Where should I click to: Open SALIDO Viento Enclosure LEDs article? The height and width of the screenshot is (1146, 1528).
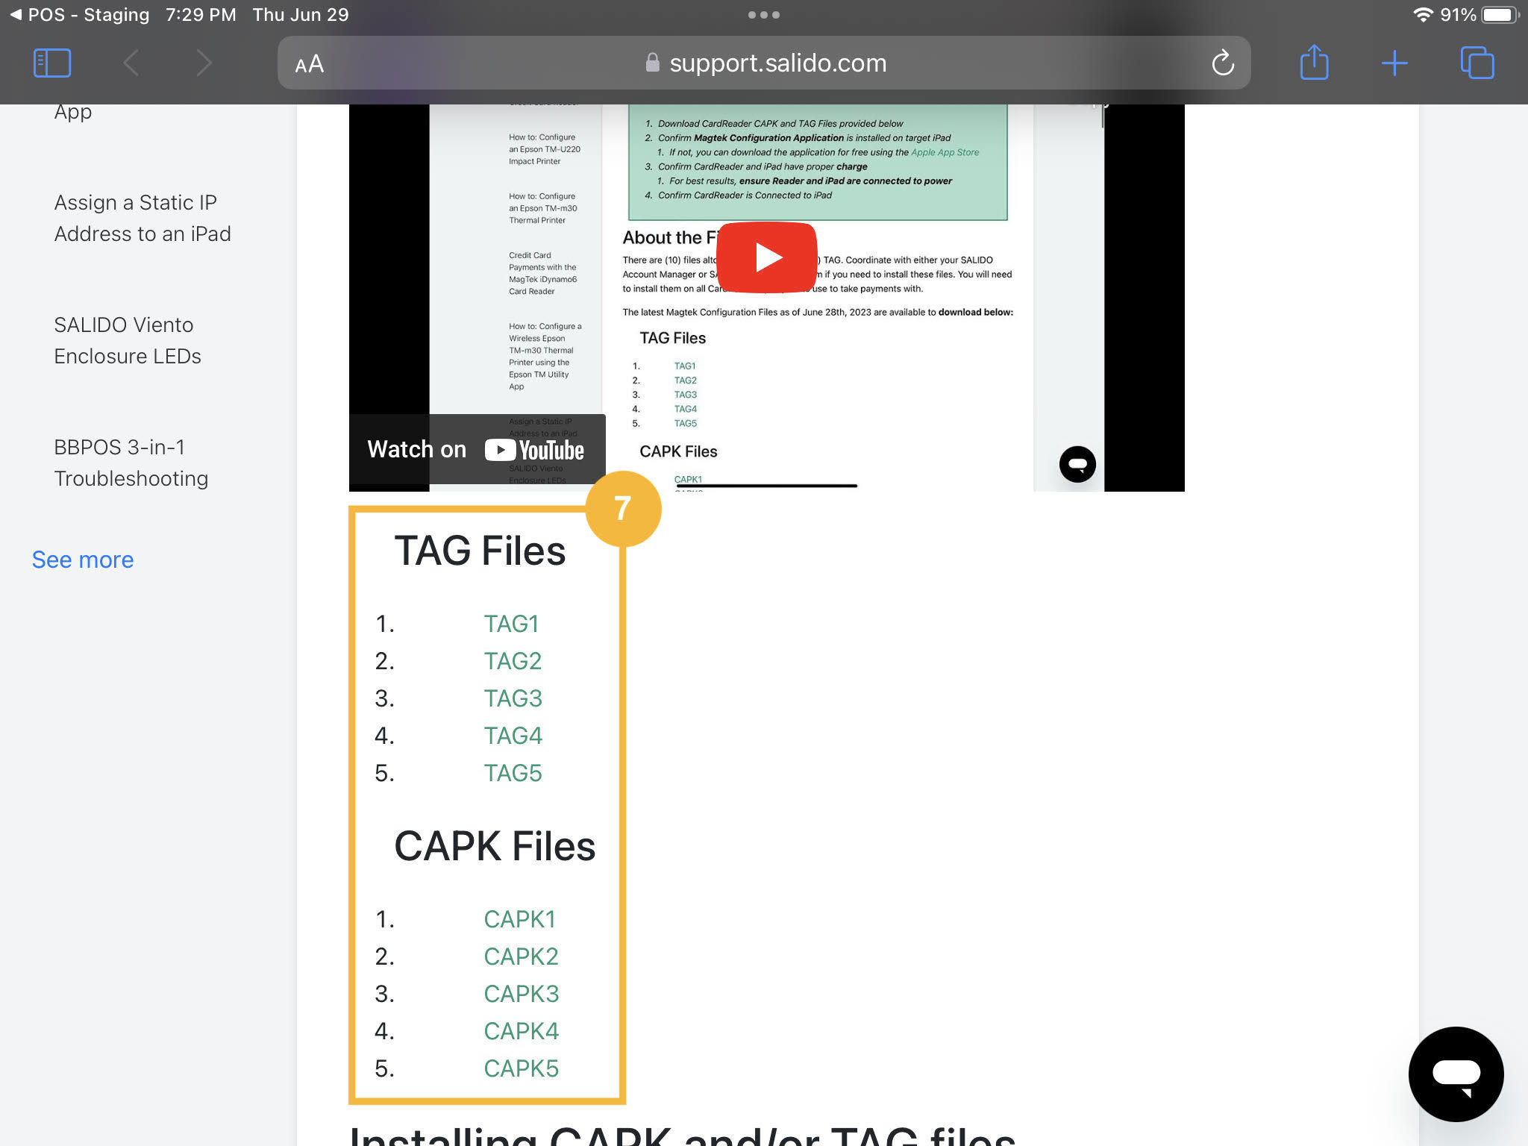click(128, 340)
